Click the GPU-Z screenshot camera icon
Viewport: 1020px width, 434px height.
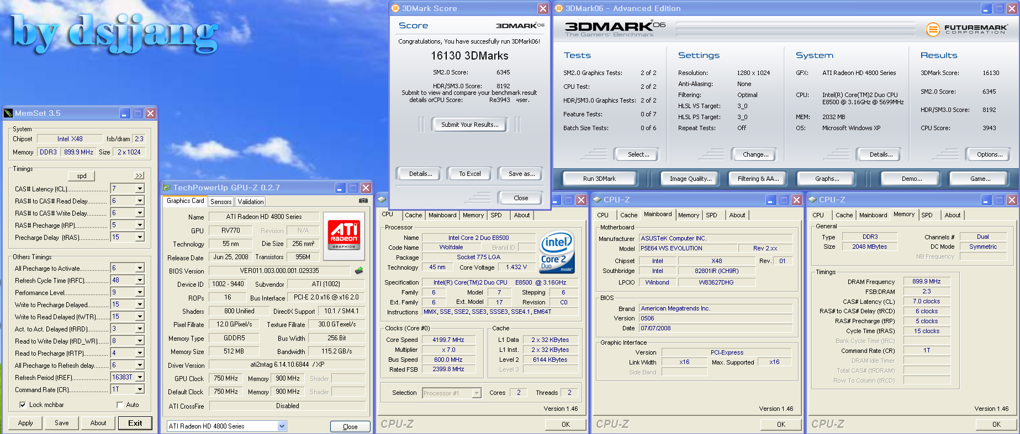[363, 201]
